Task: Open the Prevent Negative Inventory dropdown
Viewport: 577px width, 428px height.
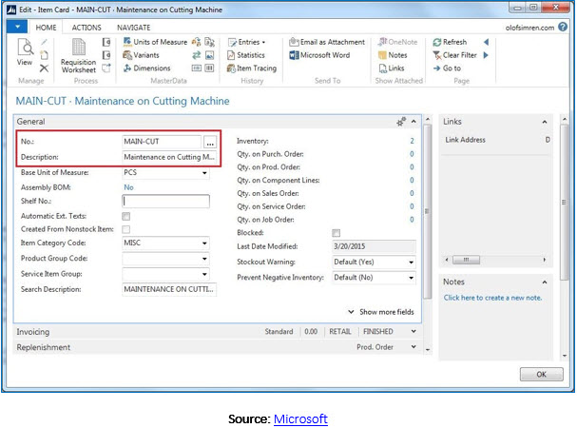Action: tap(411, 278)
